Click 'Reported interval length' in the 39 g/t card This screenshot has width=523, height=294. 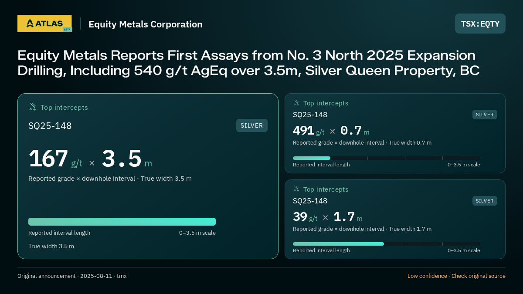tap(321, 250)
